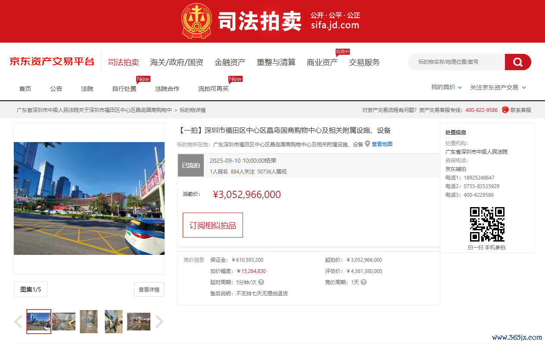Click the 评估价 value ¥4,361,380,000
Viewport: 545px width, 344px height.
(x=364, y=271)
